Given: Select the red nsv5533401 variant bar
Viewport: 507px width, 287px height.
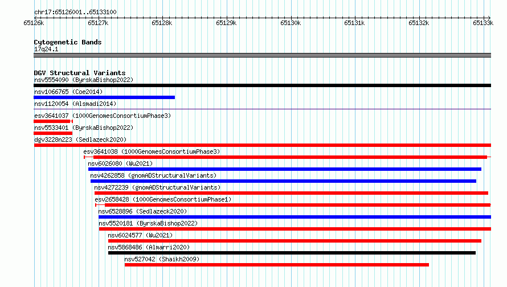Looking at the screenshot, I should point(53,133).
